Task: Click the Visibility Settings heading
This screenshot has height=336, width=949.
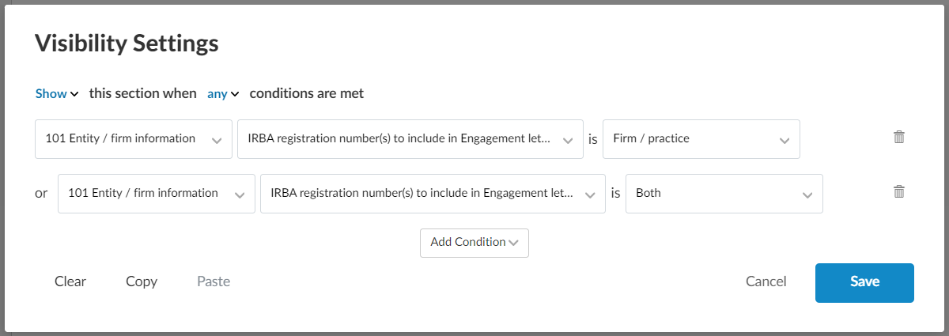Action: (x=127, y=43)
